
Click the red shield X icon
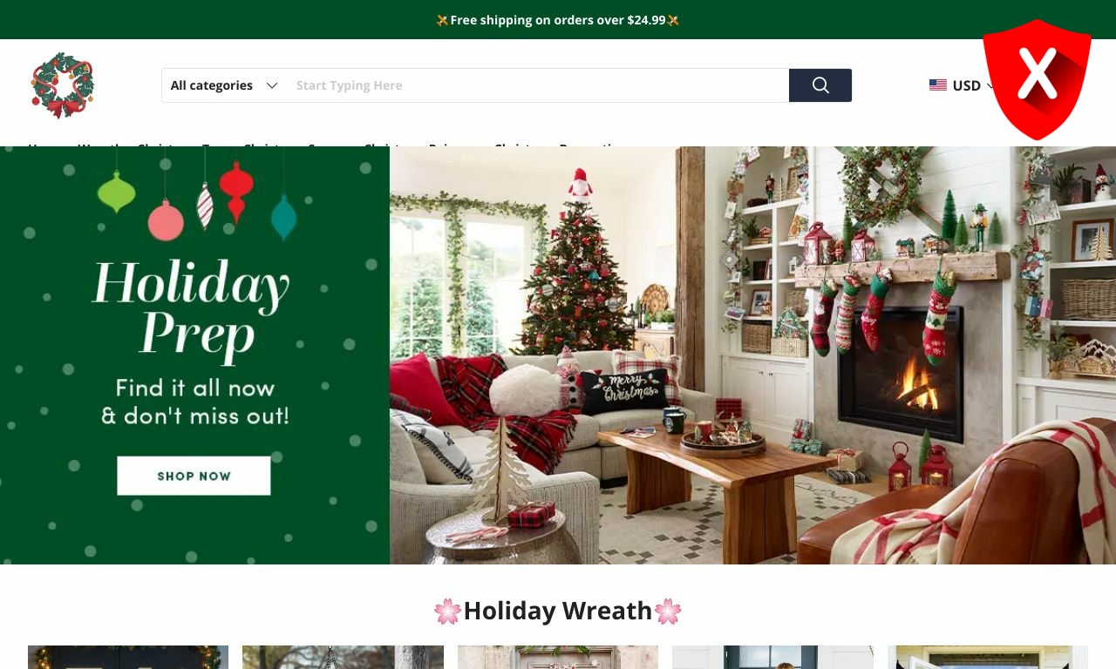click(x=1037, y=79)
